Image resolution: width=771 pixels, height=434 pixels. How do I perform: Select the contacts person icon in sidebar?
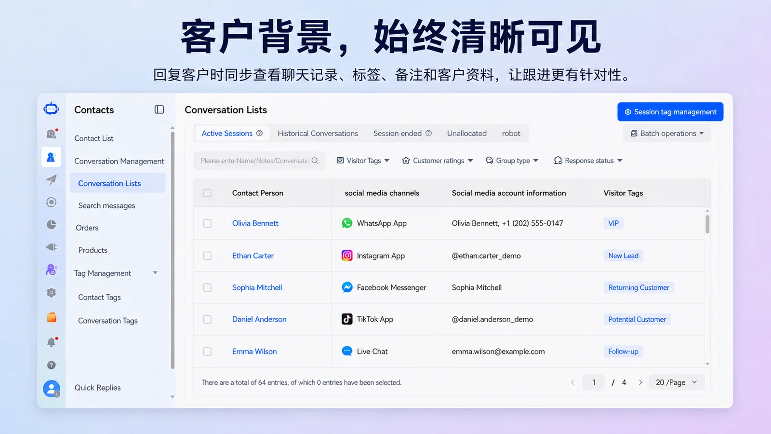tap(51, 157)
